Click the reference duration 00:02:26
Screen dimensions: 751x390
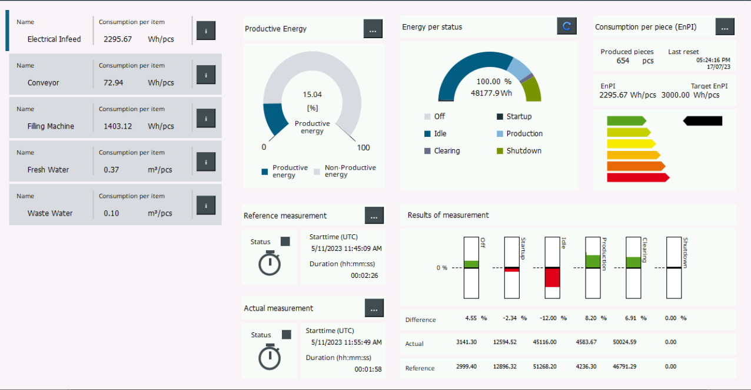[364, 275]
